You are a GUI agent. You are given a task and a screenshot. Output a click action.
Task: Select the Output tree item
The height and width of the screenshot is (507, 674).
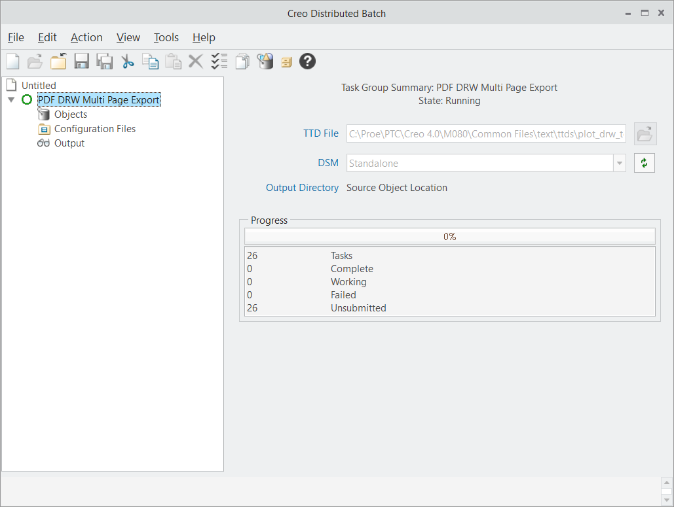[69, 143]
